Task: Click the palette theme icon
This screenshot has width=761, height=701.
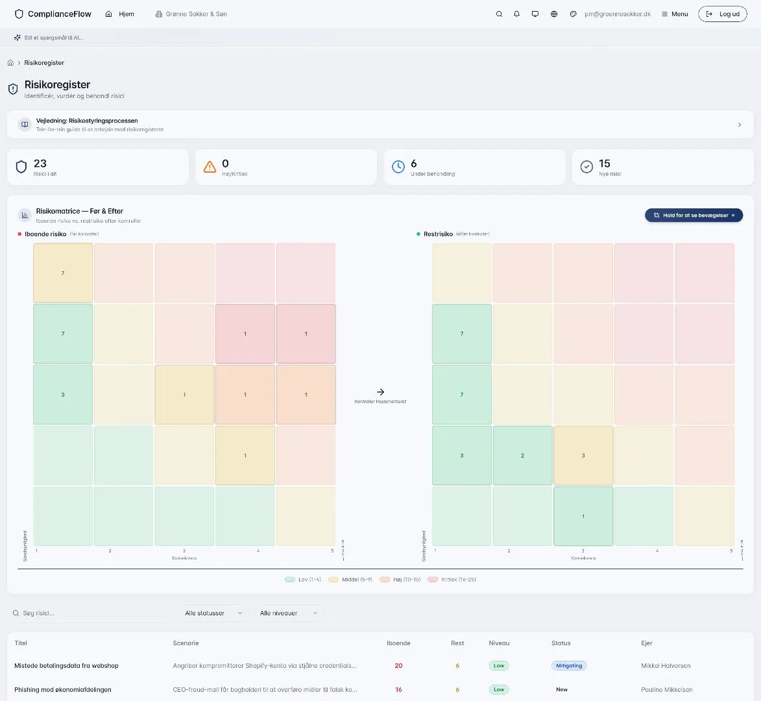Action: click(573, 14)
